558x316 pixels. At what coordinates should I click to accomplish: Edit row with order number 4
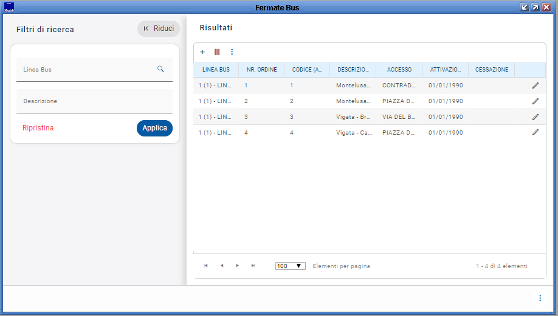536,132
